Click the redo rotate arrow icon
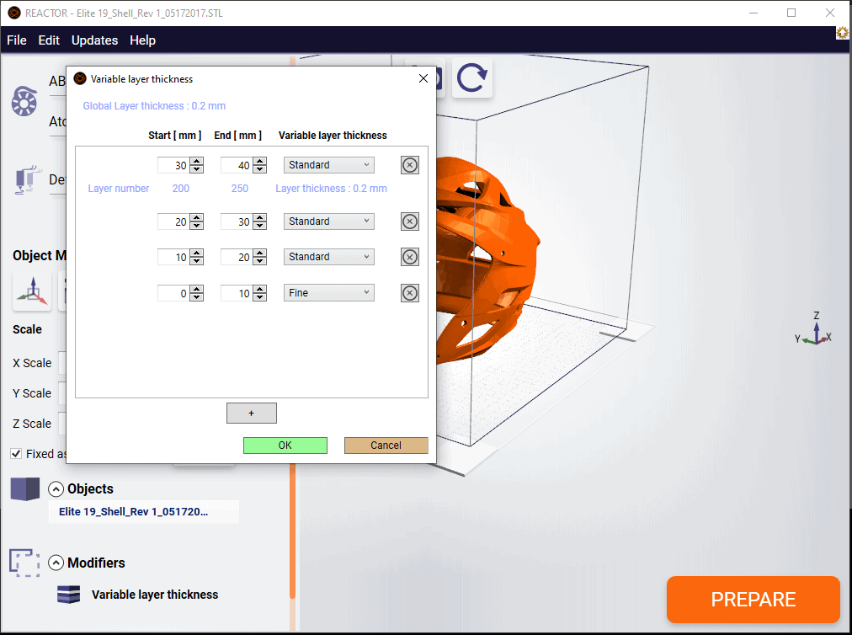The image size is (852, 635). [471, 78]
